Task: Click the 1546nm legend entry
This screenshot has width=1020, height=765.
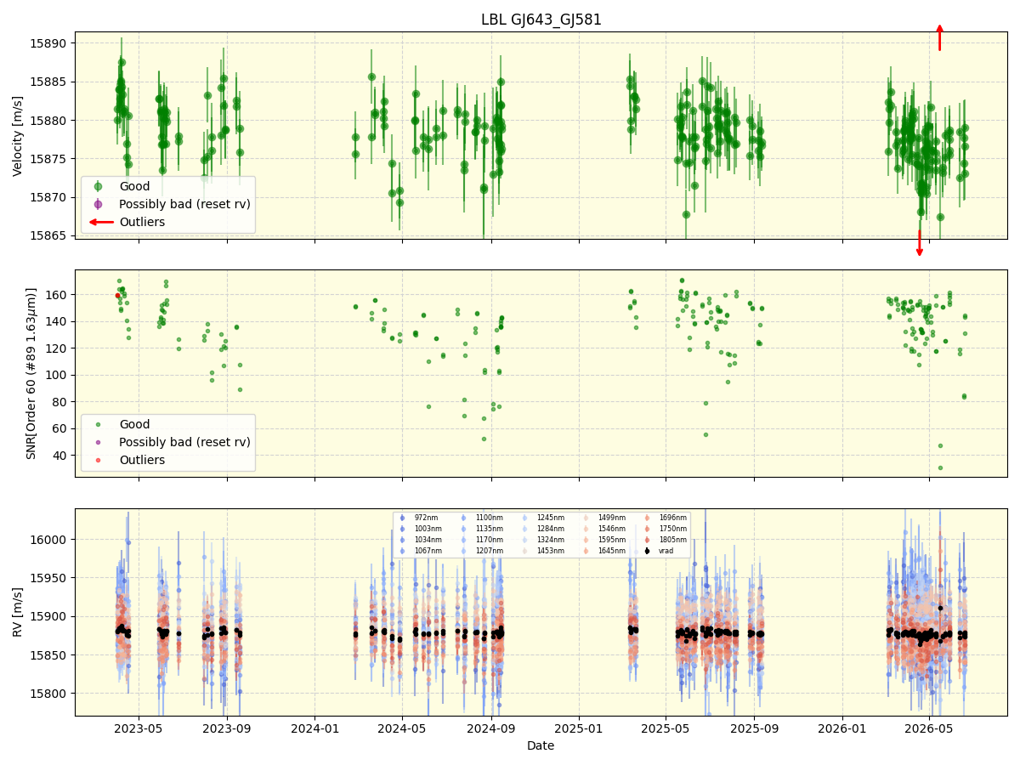Action: 604,529
